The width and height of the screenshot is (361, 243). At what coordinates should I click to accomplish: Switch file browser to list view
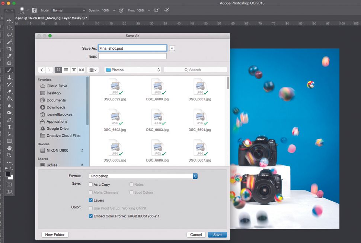66,70
